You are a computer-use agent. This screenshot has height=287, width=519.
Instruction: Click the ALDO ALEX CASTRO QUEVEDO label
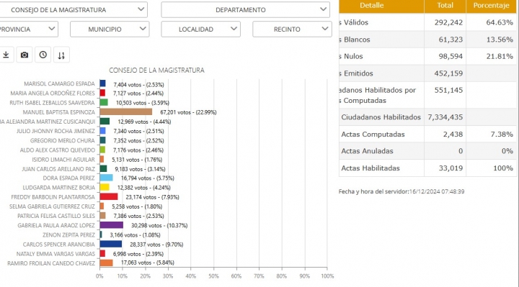tap(58, 150)
